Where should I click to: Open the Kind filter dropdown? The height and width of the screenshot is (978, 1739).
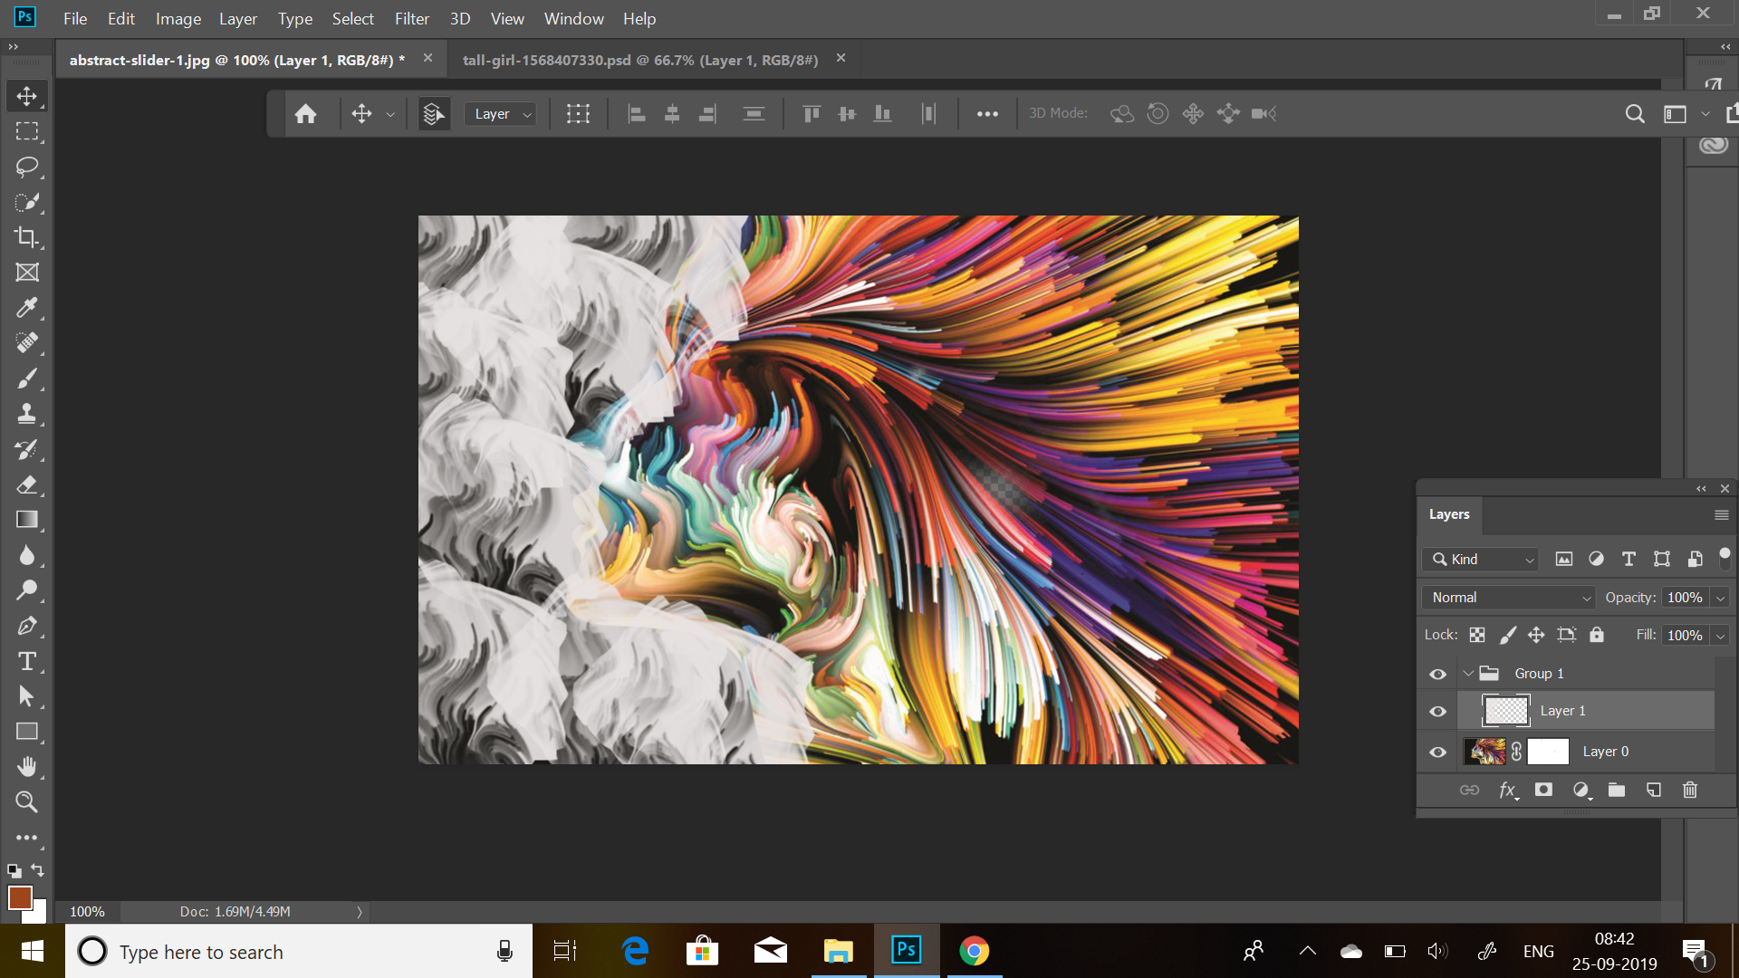click(1480, 560)
